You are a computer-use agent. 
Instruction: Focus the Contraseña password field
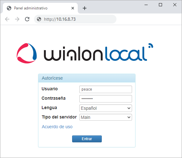[106, 99]
